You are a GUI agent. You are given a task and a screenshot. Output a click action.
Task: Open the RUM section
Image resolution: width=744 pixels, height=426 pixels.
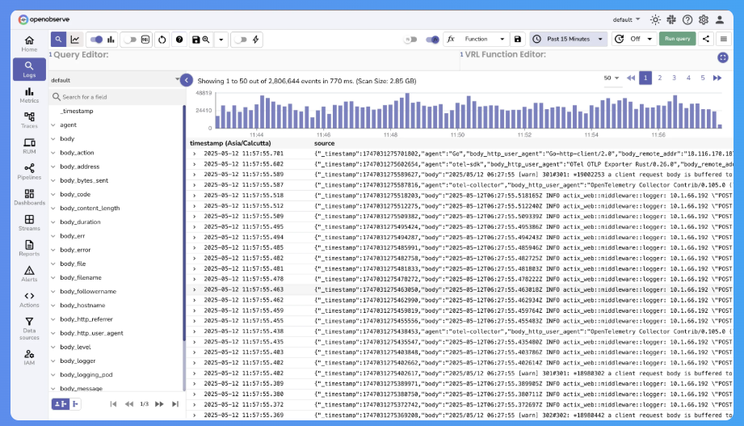click(29, 146)
